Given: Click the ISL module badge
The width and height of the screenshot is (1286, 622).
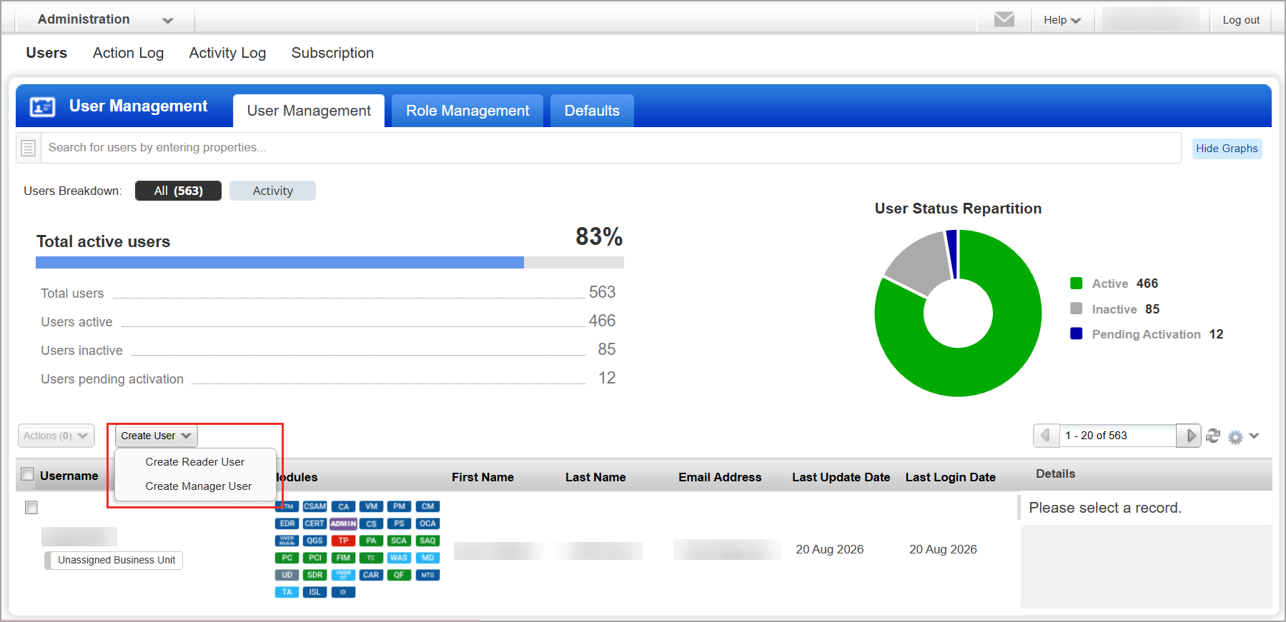Looking at the screenshot, I should tap(315, 592).
